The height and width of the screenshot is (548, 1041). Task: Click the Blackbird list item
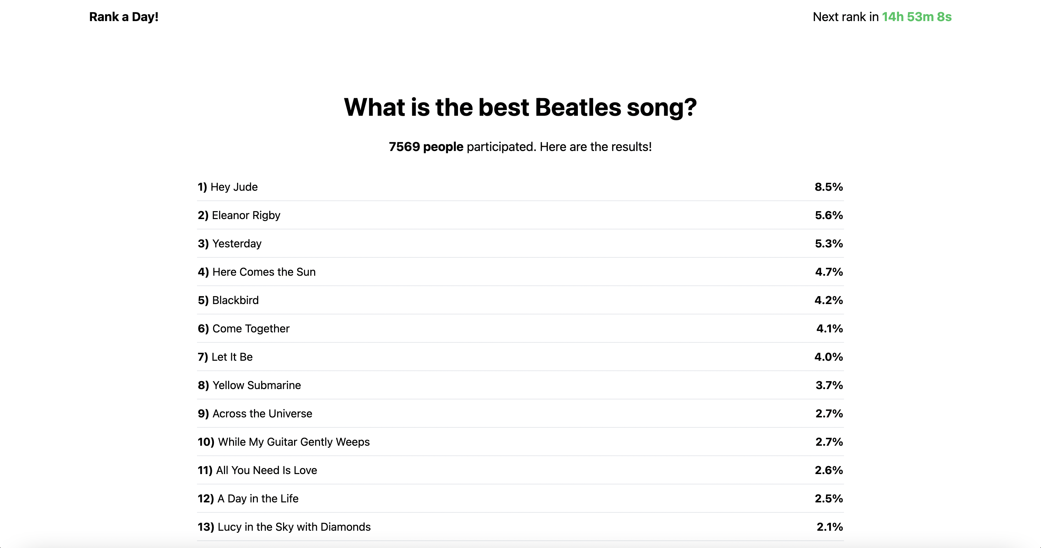[x=520, y=300]
